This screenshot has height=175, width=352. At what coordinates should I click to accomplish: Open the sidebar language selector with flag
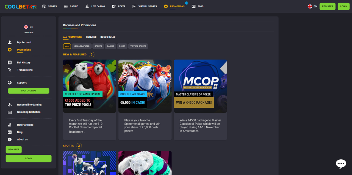tap(29, 27)
